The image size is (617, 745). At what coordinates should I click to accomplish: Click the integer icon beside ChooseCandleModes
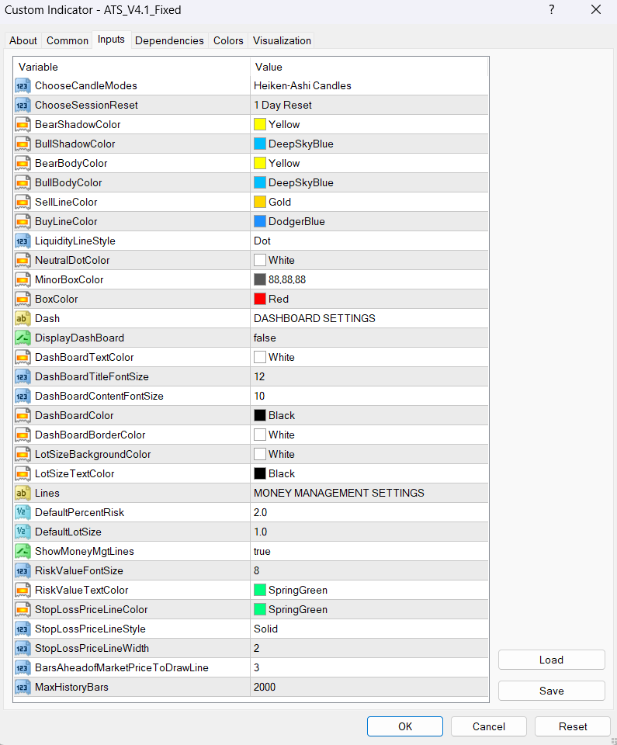(23, 85)
